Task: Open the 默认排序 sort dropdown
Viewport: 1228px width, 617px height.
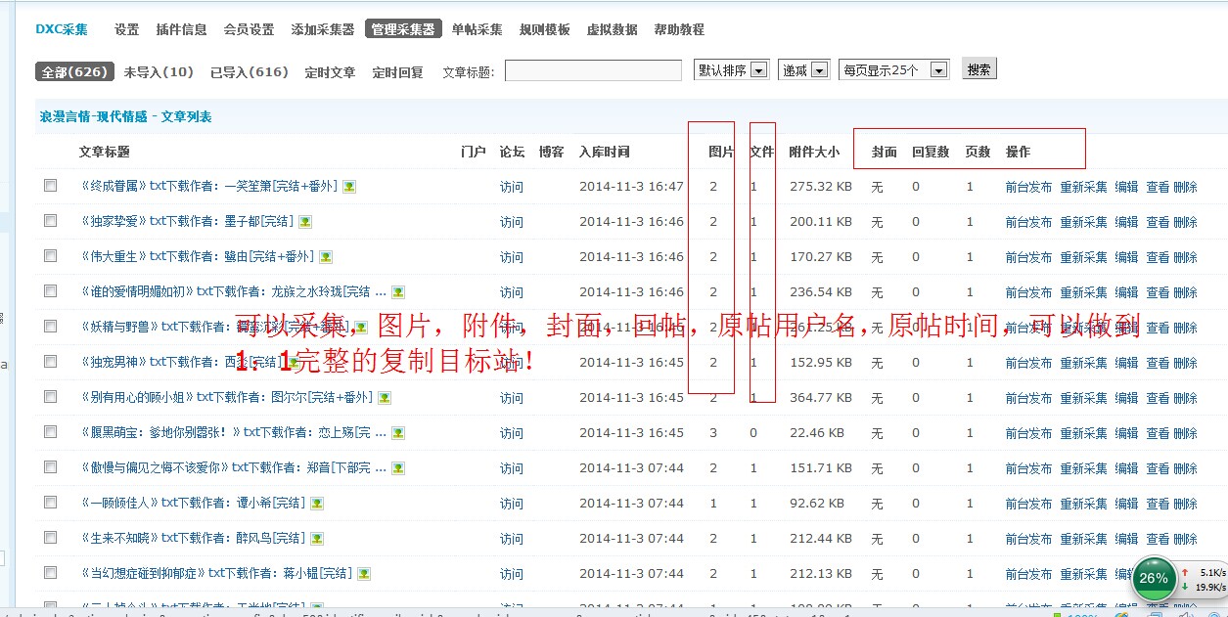Action: point(731,70)
